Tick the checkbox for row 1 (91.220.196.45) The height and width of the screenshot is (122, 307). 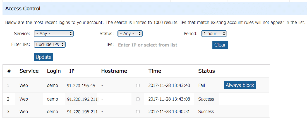tap(138, 86)
